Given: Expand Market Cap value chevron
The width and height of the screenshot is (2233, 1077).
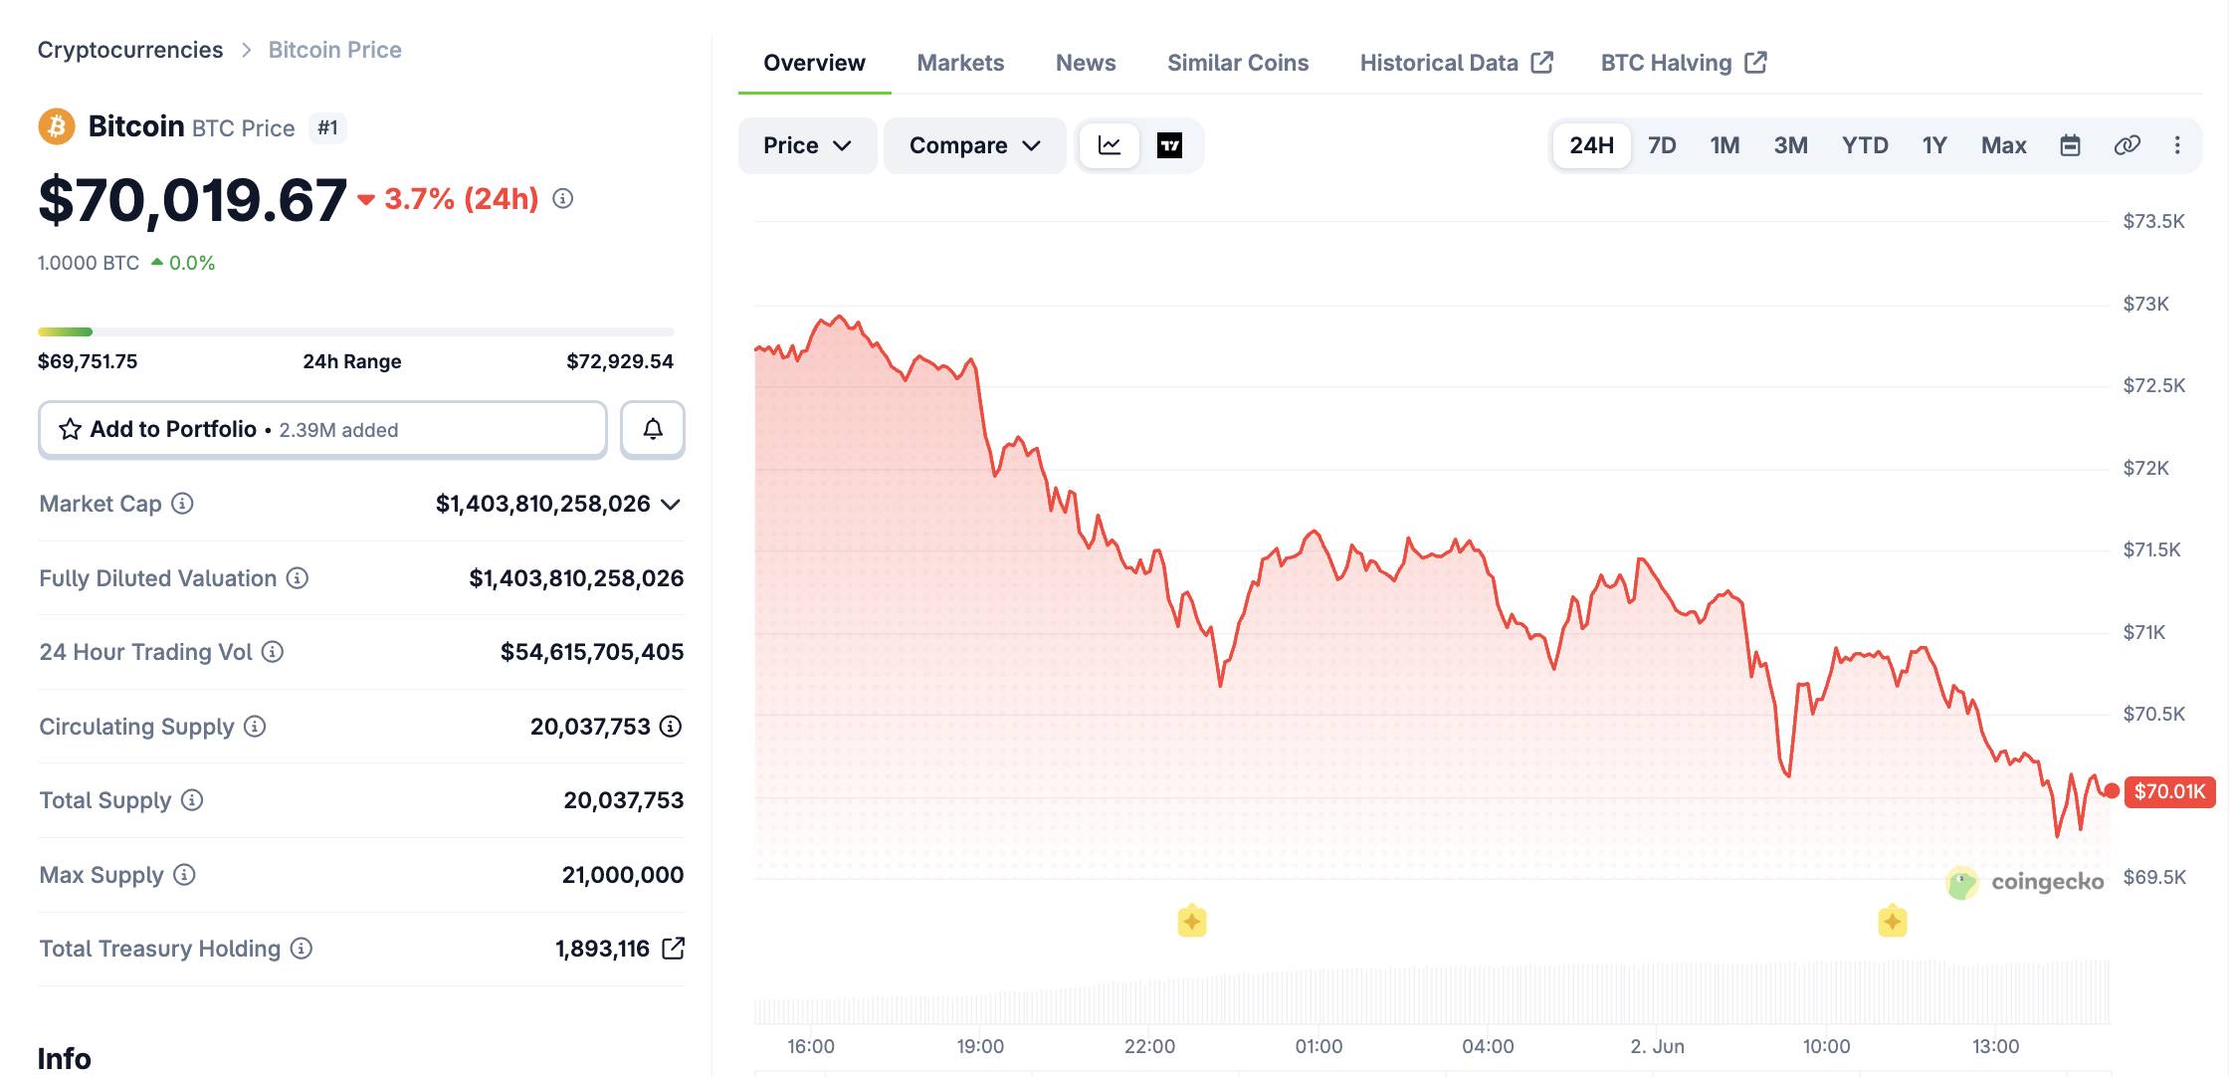Looking at the screenshot, I should [x=671, y=505].
